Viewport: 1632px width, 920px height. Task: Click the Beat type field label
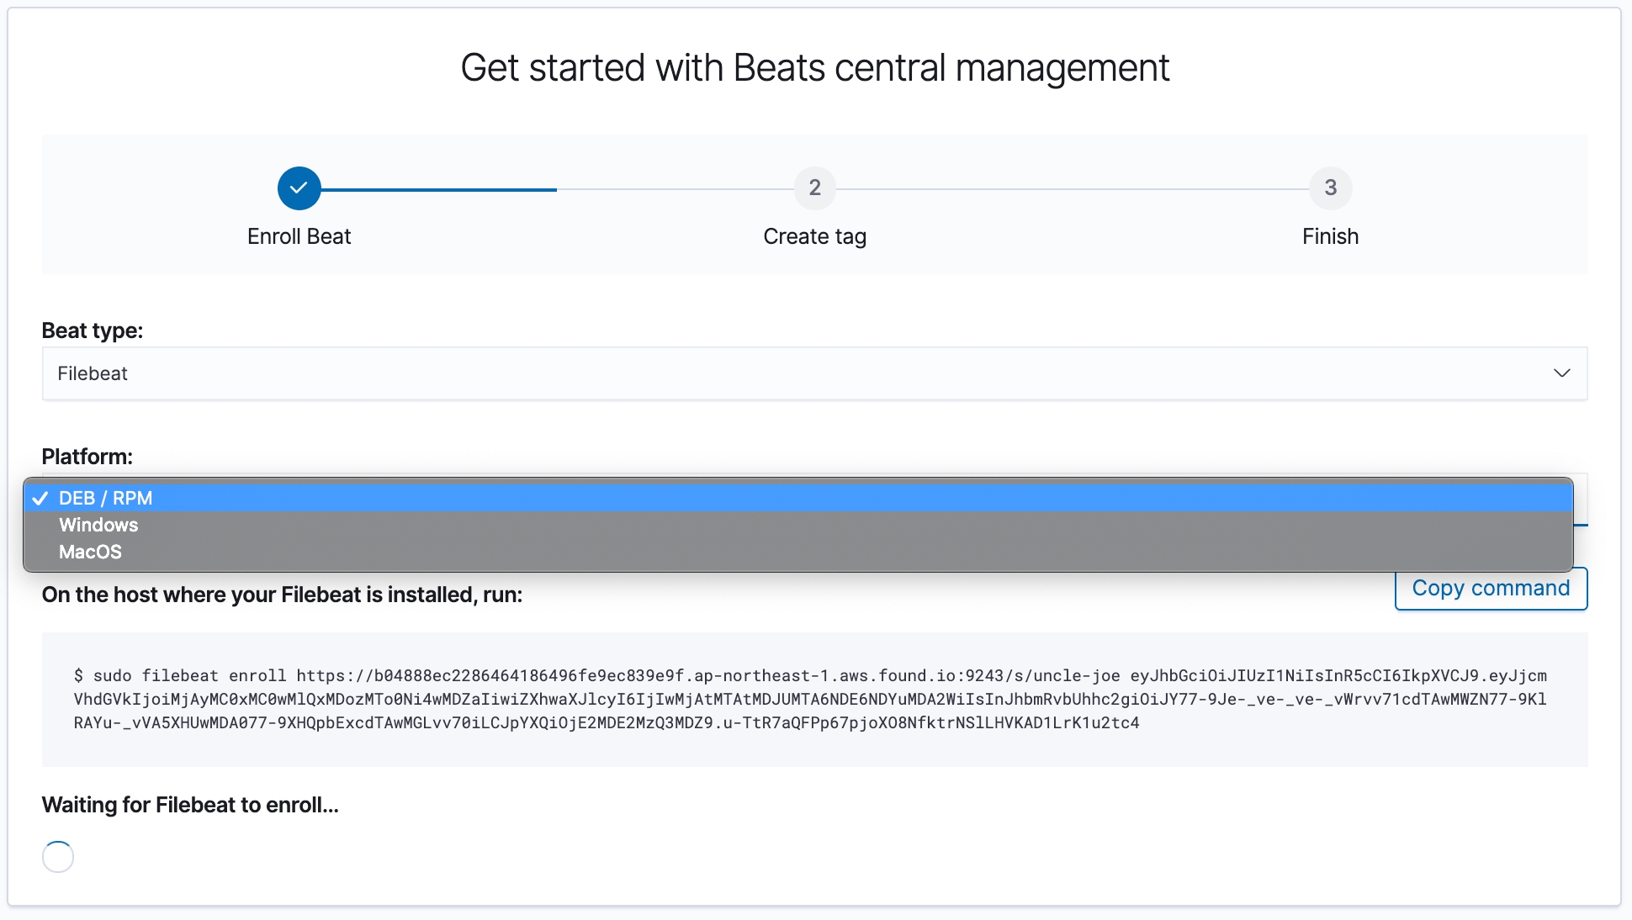pyautogui.click(x=93, y=330)
